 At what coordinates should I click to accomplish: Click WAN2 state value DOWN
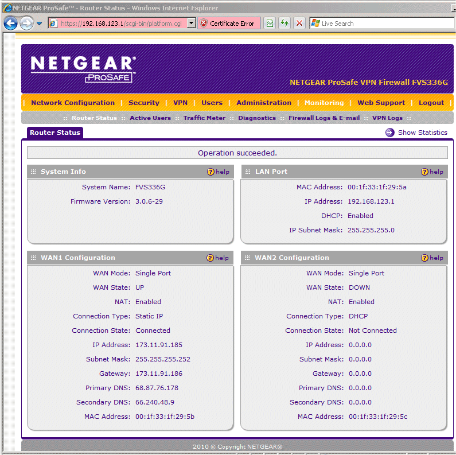(x=359, y=287)
